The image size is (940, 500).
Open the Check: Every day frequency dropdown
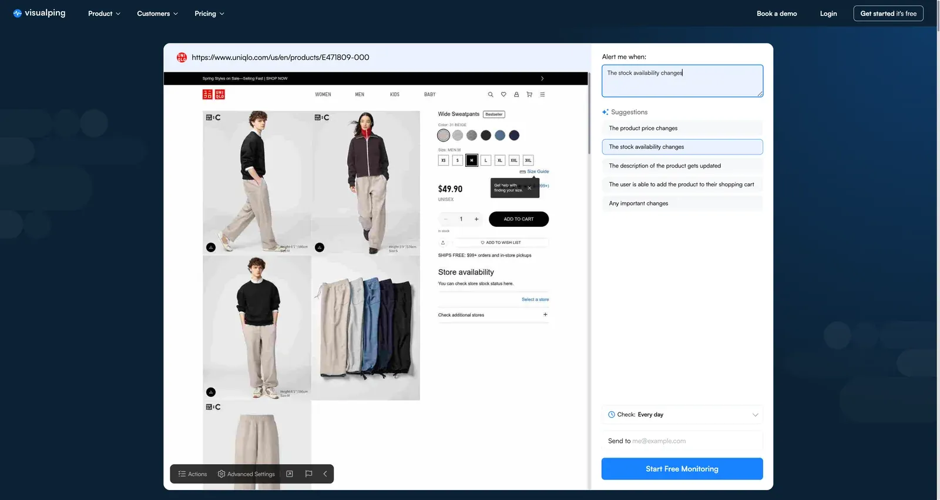coord(682,415)
